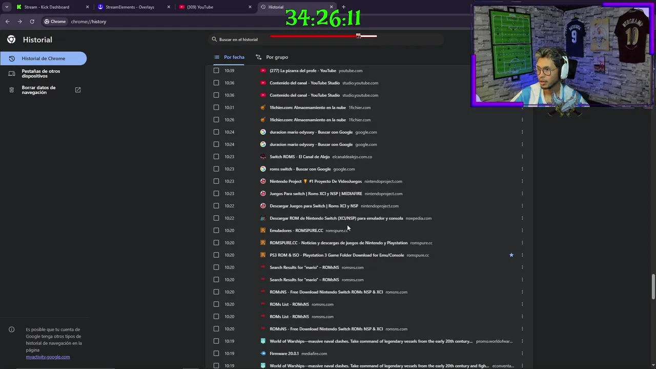Check the Nintendo Project entry box
656x369 pixels.
(216, 181)
